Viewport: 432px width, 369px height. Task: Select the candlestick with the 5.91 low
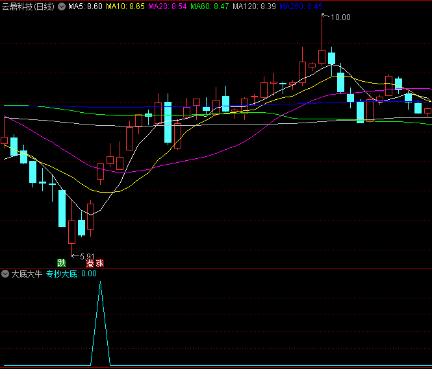coord(71,232)
